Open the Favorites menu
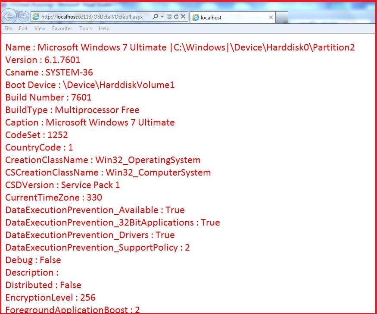Screen dimensions: 377x314 coord(62,28)
